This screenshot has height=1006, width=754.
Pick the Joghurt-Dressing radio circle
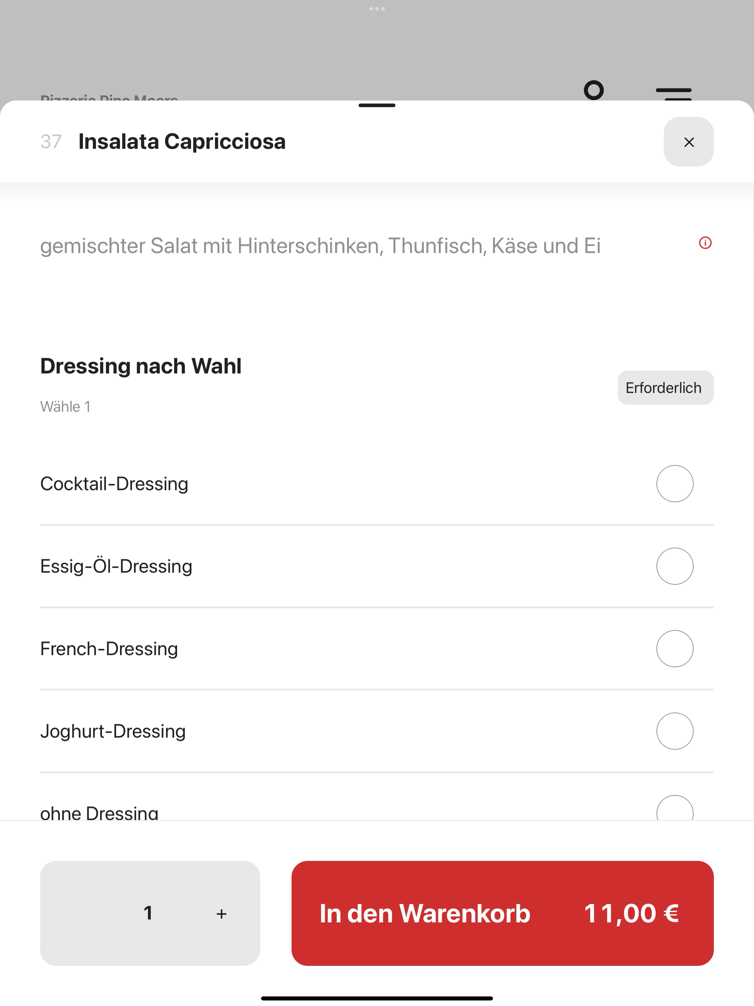click(x=674, y=731)
